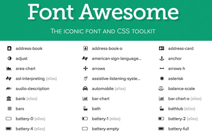
Task: Click the address-book-o outline icon
Action: tap(86, 48)
